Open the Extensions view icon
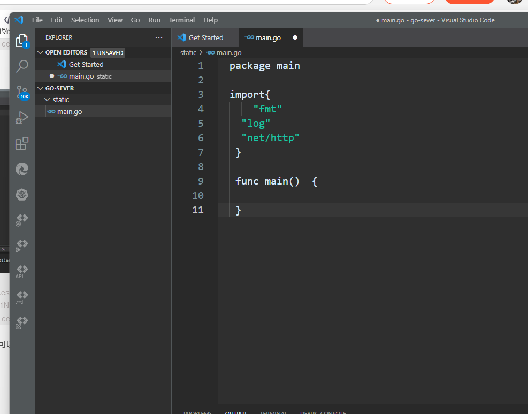528x414 pixels. [x=22, y=143]
